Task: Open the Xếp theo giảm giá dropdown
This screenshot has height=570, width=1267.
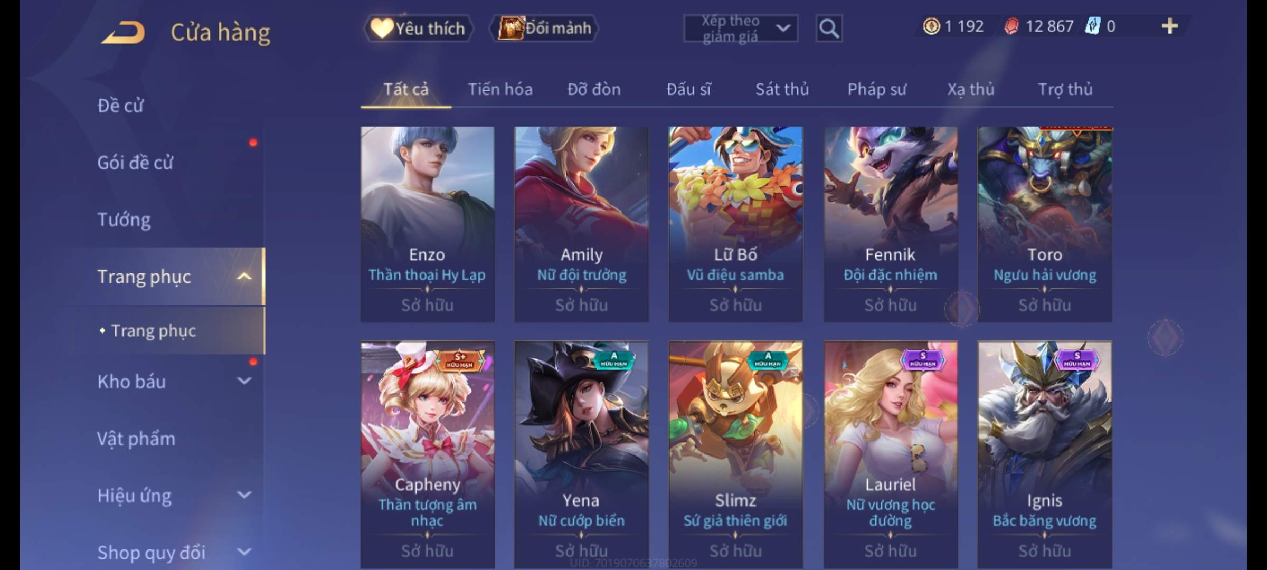Action: pyautogui.click(x=741, y=28)
